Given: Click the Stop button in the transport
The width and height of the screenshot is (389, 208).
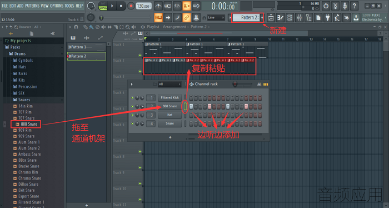Looking at the screenshot, I should point(121,6).
